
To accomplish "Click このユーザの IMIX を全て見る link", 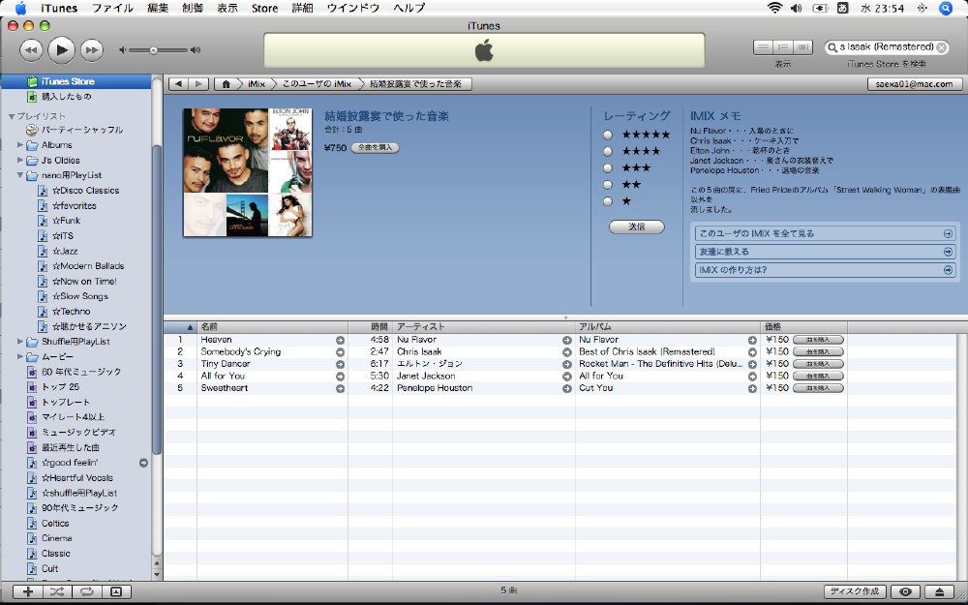I will click(x=826, y=233).
